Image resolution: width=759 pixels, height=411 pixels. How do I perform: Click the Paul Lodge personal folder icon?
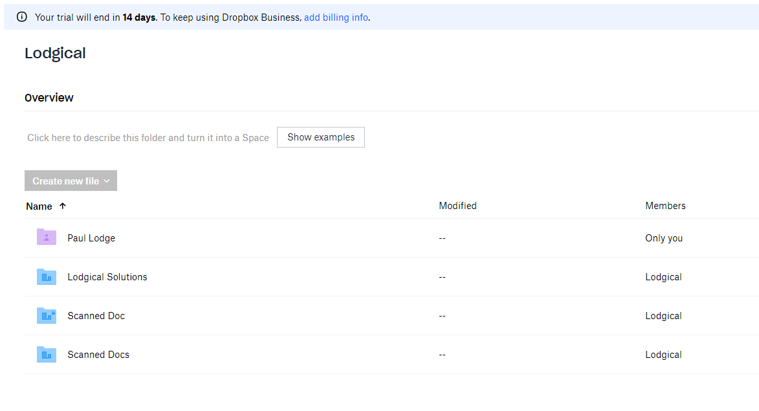47,238
